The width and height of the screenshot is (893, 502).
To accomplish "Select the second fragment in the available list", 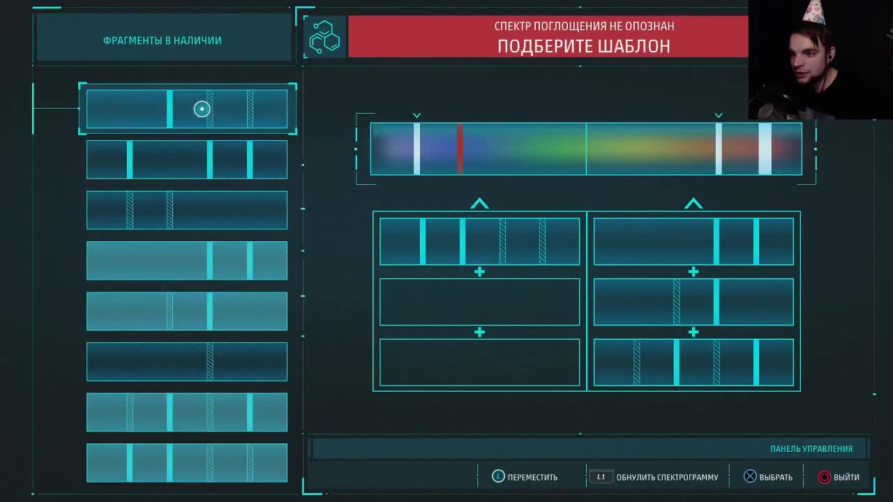I will [x=187, y=160].
